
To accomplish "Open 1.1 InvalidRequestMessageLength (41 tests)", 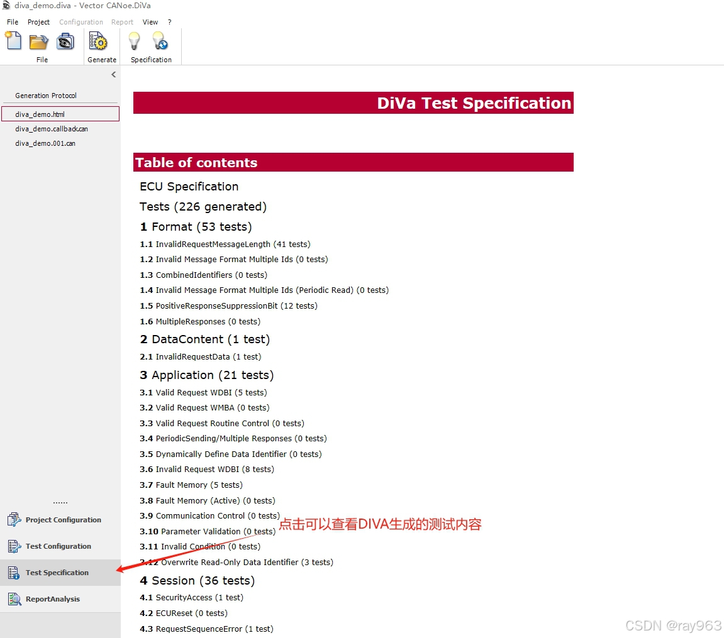I will [x=225, y=244].
